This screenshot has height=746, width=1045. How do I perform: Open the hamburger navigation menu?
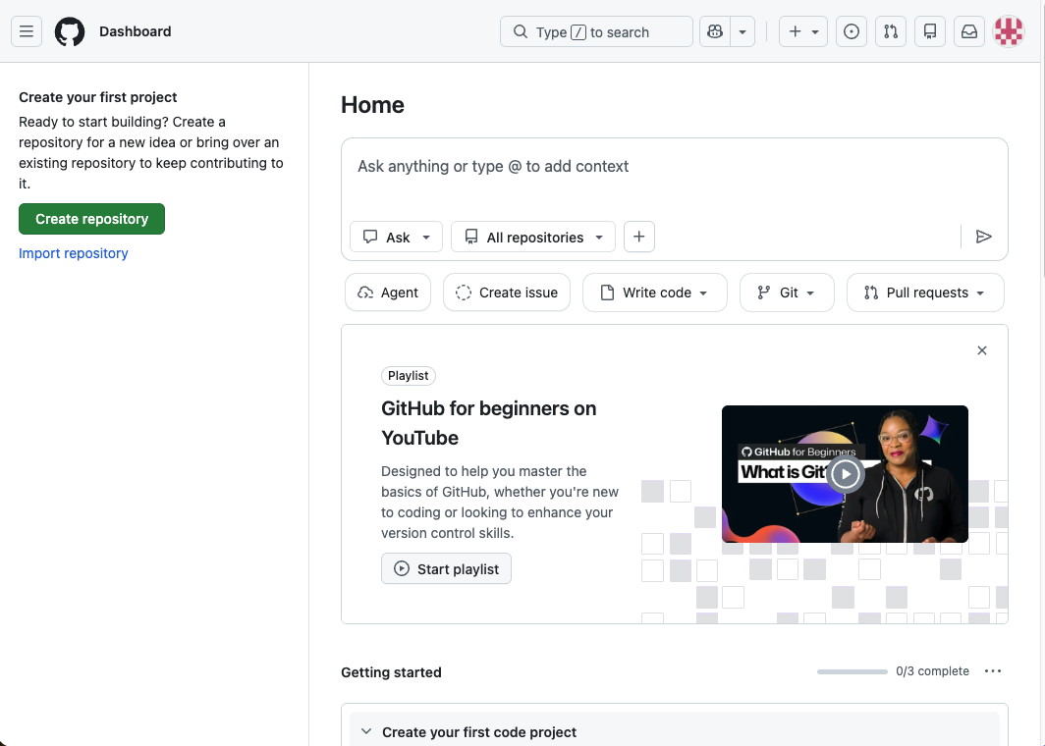point(27,31)
